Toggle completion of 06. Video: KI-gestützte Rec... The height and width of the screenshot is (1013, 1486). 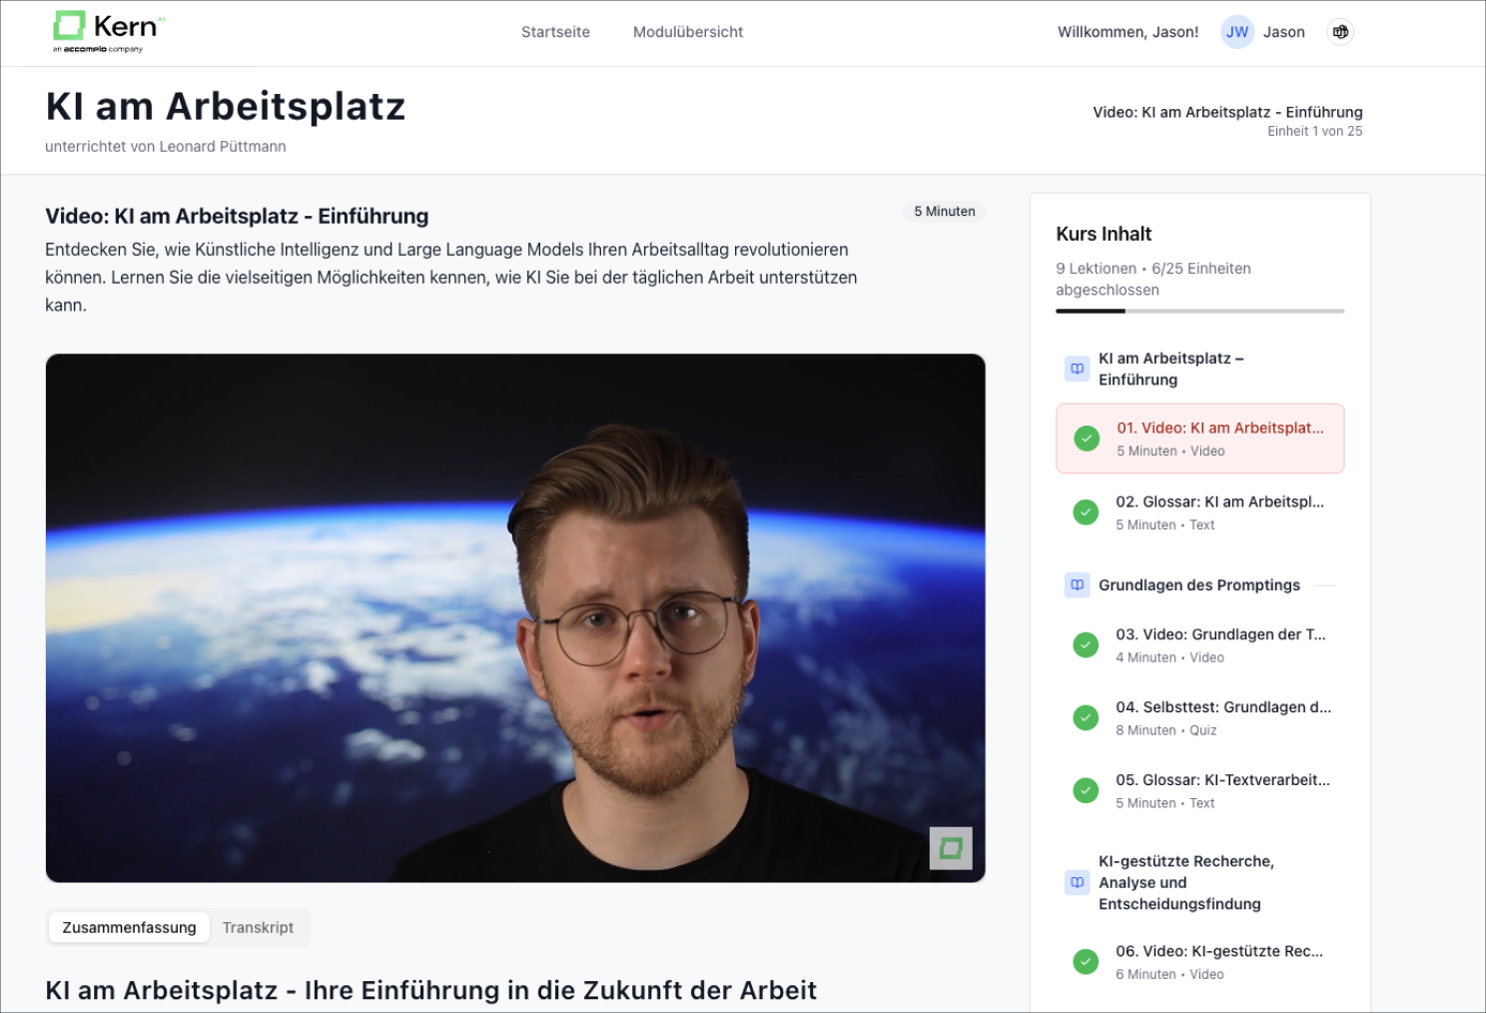click(x=1086, y=961)
